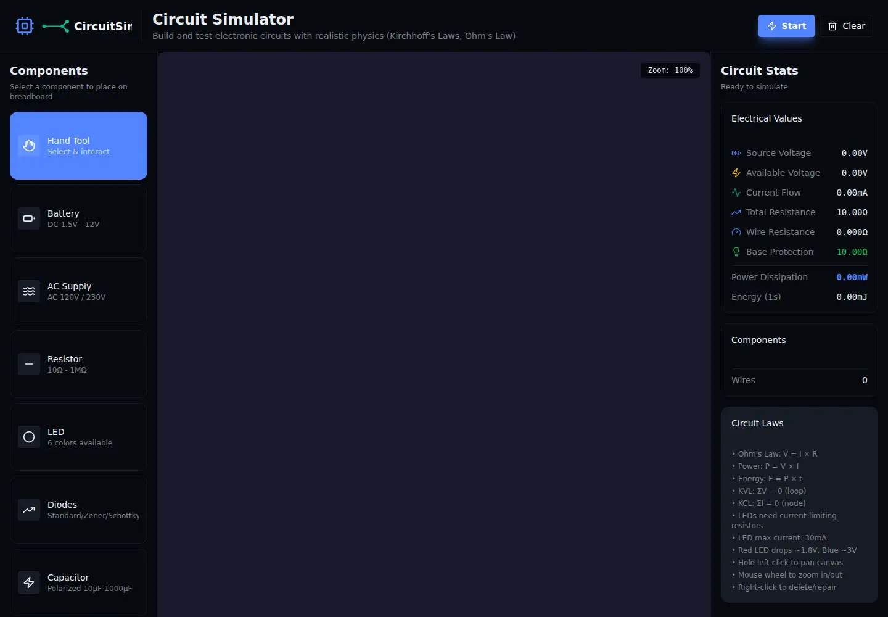Select the Hand Tool hand icon

[x=29, y=146]
